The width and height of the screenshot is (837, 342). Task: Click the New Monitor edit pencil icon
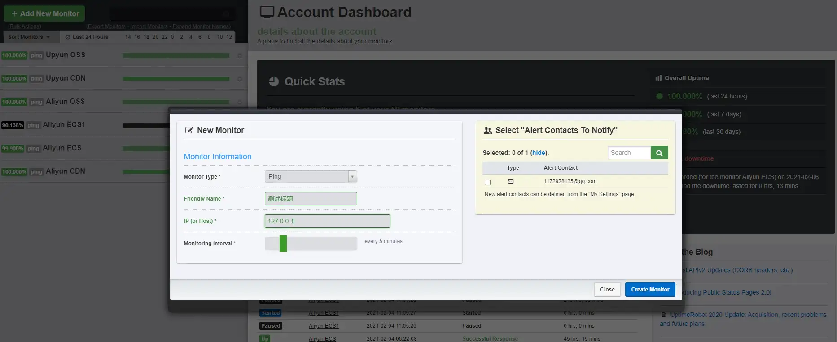[189, 130]
